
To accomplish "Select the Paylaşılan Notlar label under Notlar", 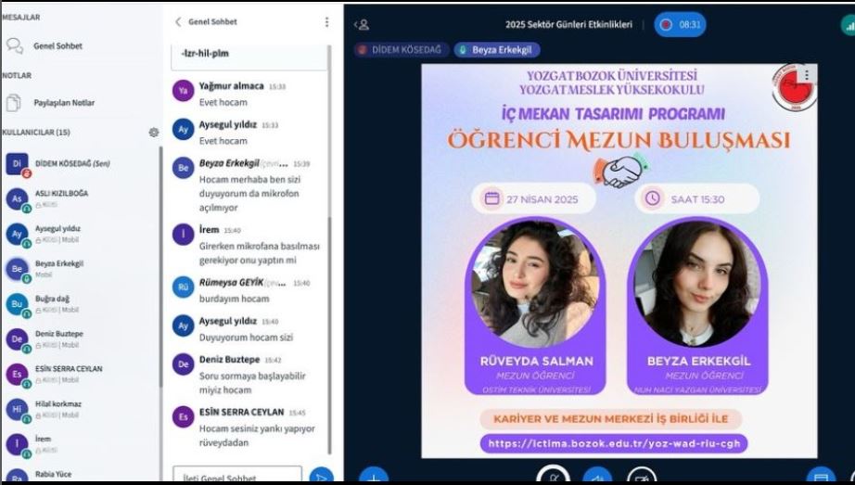I will click(64, 103).
